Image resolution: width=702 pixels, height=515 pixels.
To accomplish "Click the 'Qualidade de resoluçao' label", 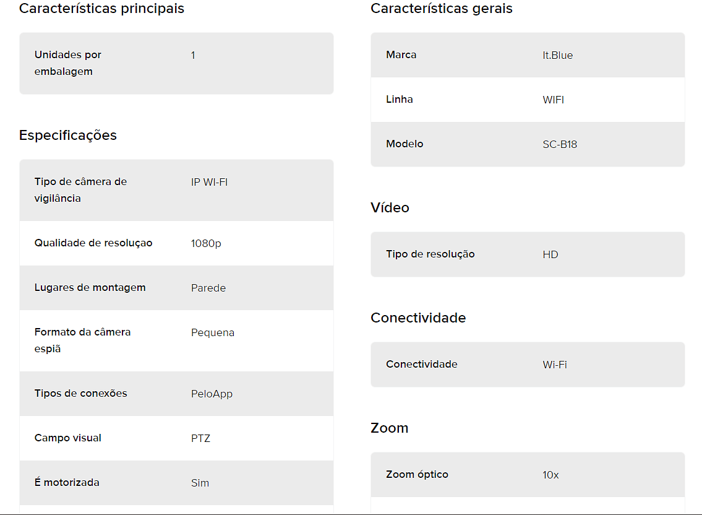I will 93,243.
